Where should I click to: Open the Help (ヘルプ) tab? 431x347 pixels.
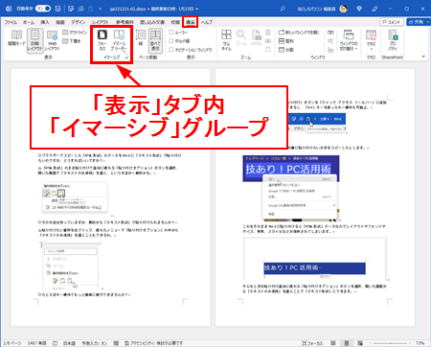(207, 22)
